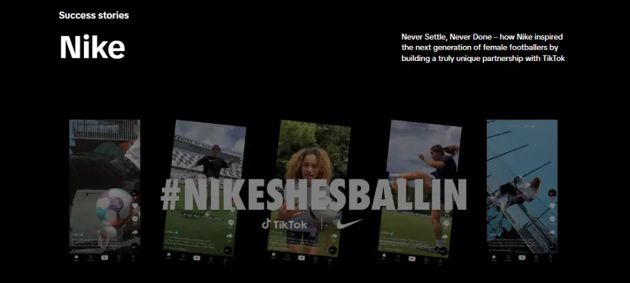
Task: Open comments bubble on high-kick player video
Action: (446, 223)
